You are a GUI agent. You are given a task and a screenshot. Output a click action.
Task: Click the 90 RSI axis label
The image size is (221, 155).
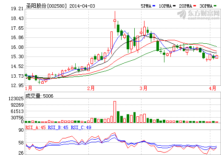[21, 130]
